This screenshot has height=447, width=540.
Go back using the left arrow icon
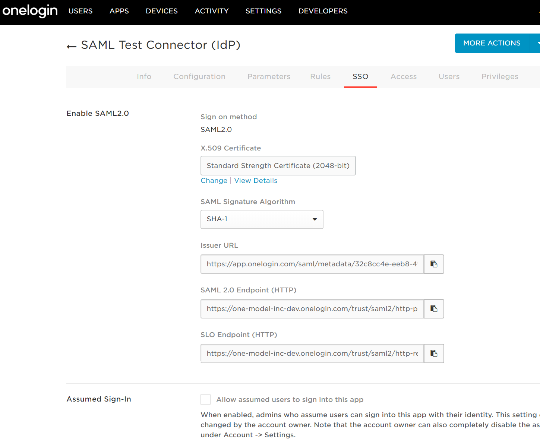(71, 47)
